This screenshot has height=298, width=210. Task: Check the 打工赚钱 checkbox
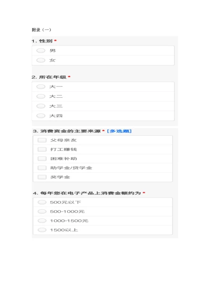click(x=42, y=149)
